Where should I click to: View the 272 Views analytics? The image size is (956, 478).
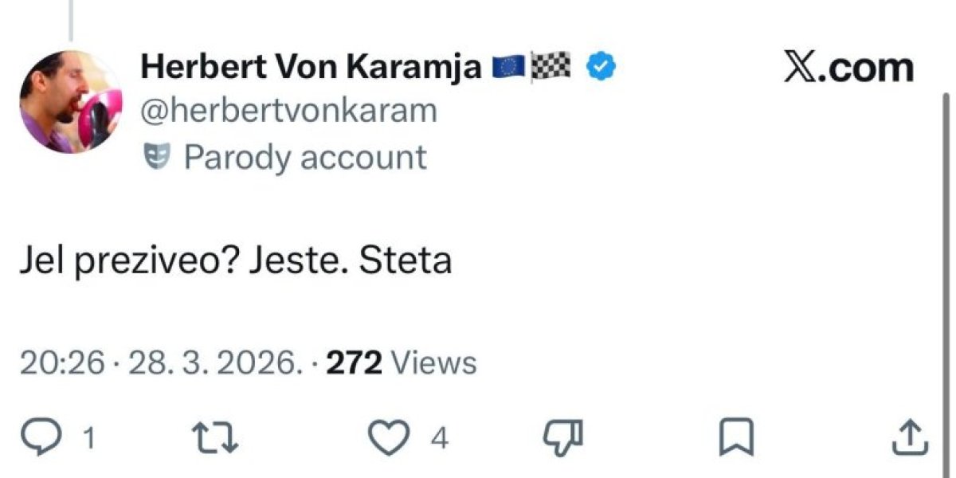402,363
